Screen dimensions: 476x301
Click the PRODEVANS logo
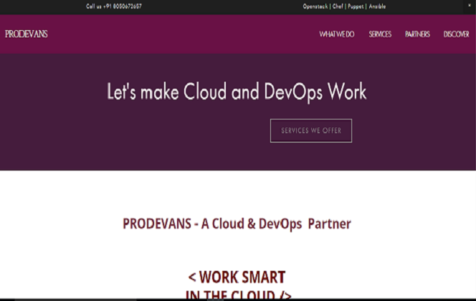tap(26, 34)
